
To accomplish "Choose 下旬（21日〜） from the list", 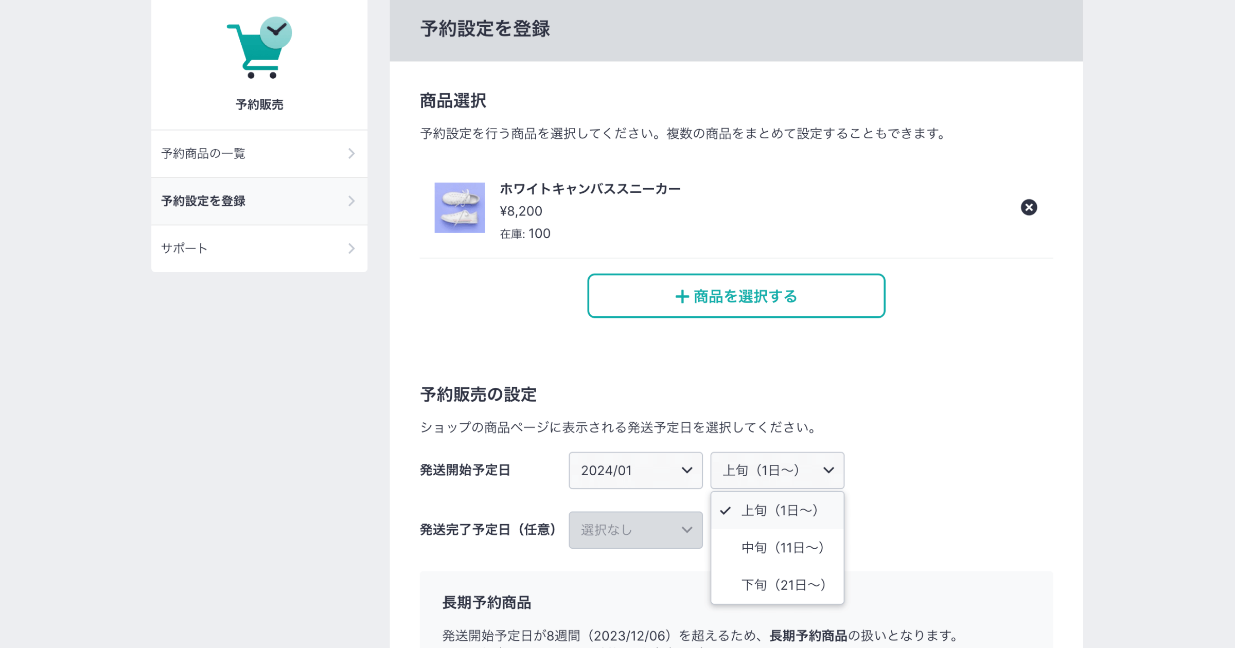I will (777, 585).
